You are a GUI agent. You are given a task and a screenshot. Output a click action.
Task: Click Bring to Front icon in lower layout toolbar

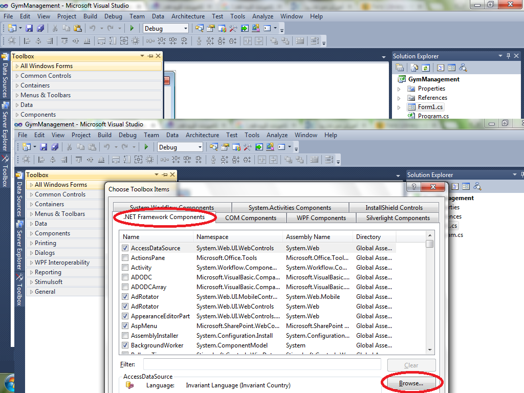289,160
